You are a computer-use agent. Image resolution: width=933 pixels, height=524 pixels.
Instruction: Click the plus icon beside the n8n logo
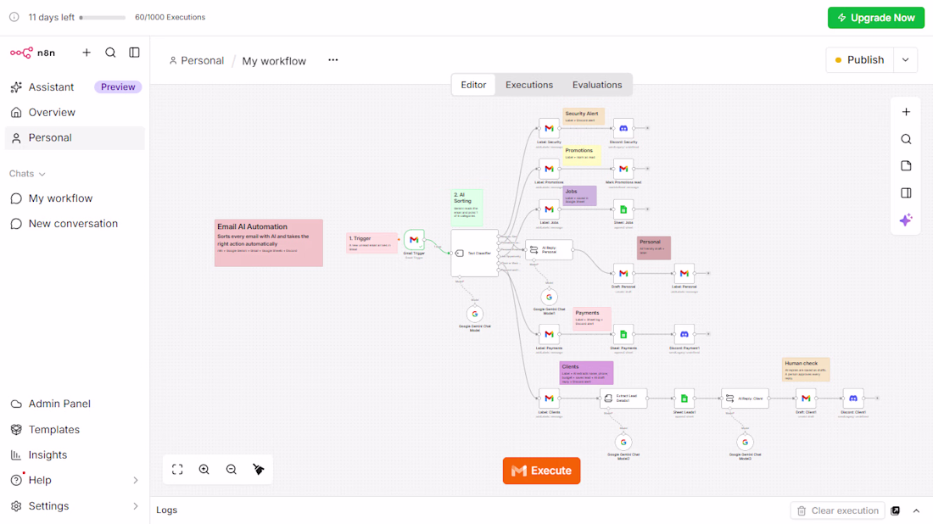pyautogui.click(x=87, y=53)
